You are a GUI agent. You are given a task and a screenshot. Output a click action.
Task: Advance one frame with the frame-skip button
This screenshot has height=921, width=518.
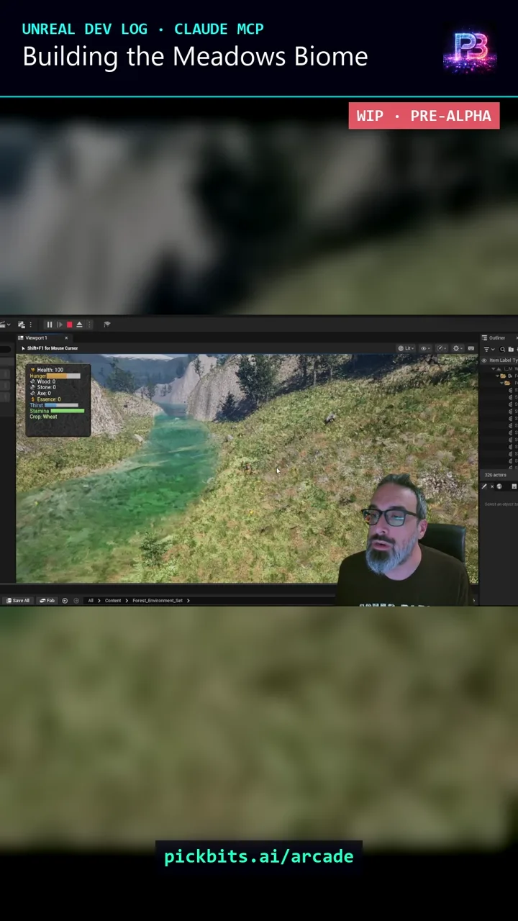[60, 325]
